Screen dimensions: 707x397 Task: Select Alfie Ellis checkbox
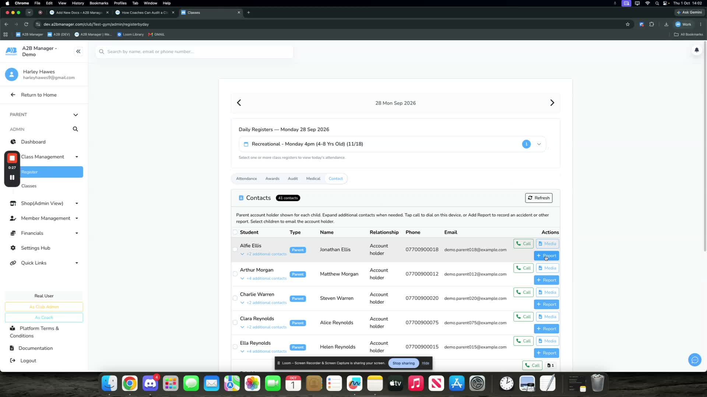coord(235,250)
